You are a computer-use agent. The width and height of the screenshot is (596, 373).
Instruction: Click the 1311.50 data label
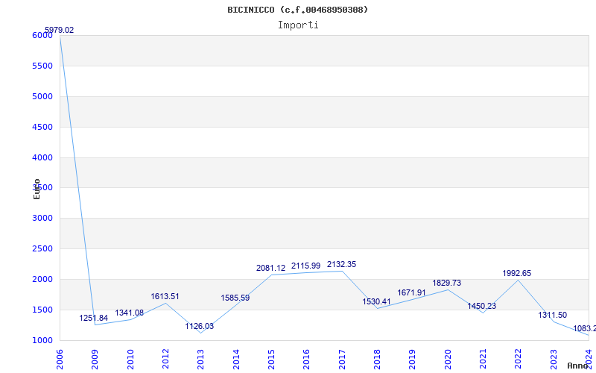(x=552, y=316)
